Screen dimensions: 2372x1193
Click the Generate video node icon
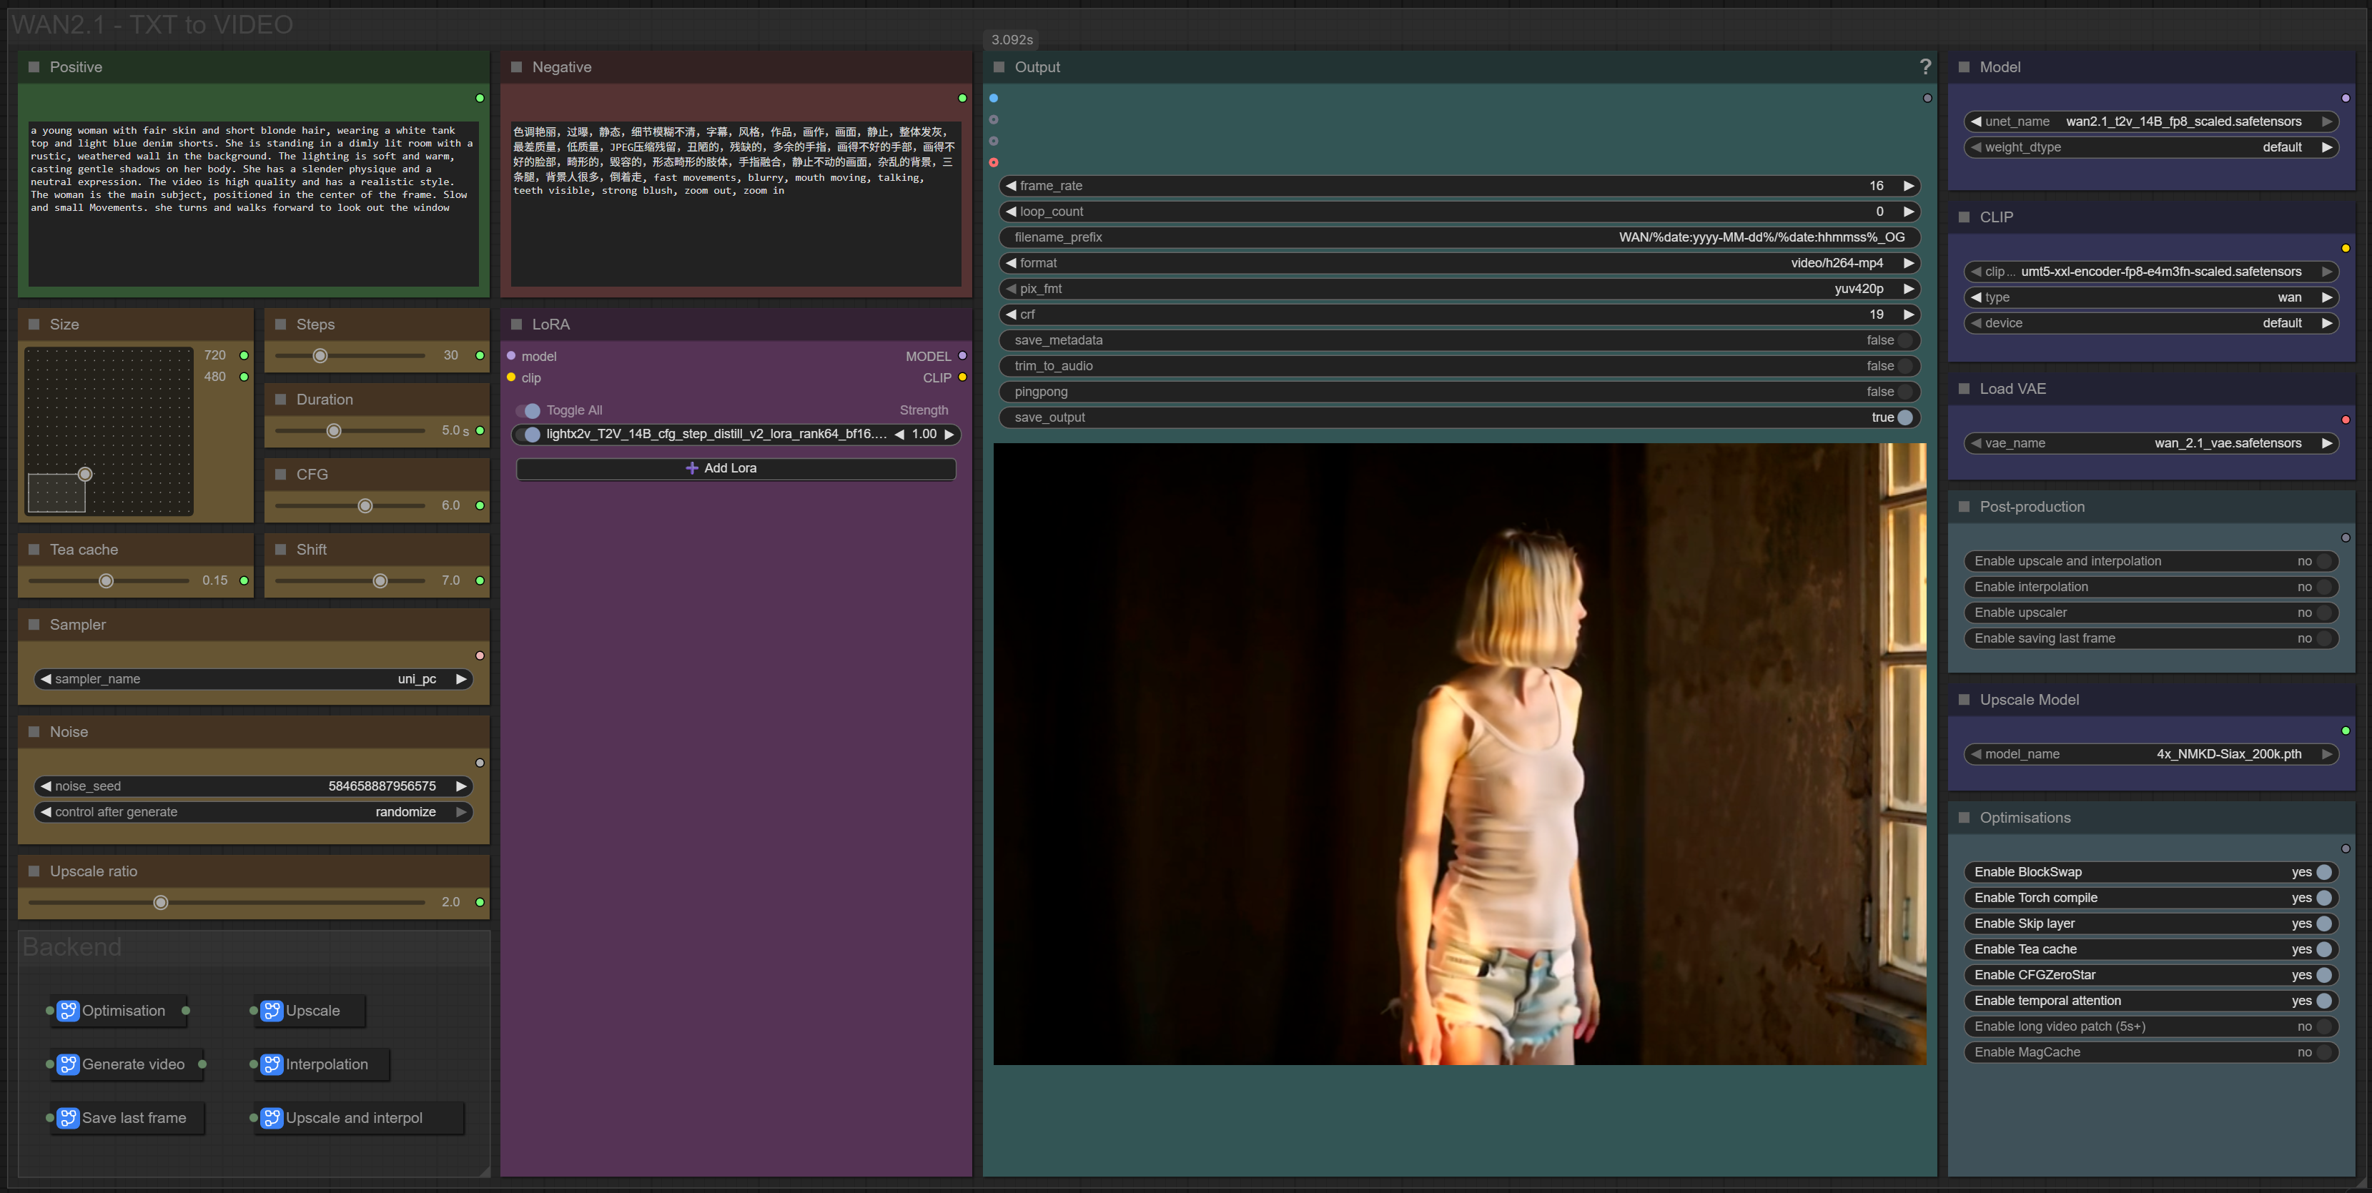click(x=68, y=1064)
